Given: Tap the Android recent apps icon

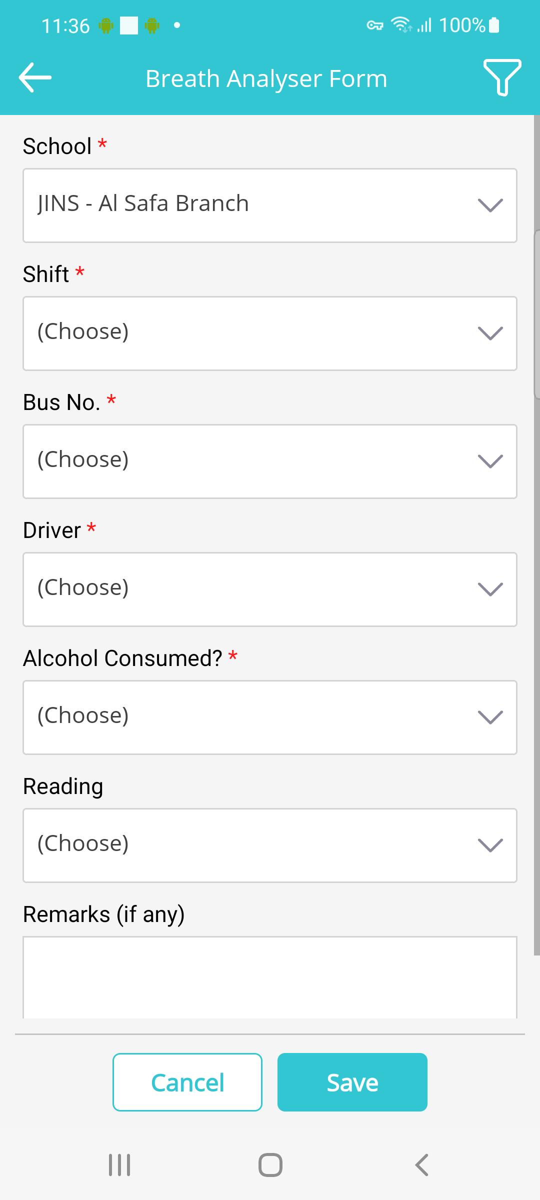Looking at the screenshot, I should (119, 1165).
